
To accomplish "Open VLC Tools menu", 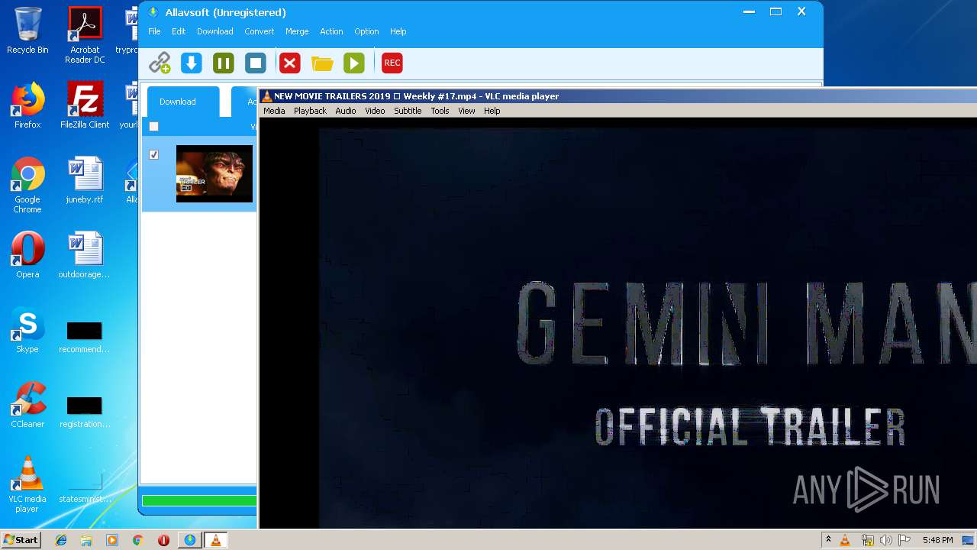I will tap(440, 111).
